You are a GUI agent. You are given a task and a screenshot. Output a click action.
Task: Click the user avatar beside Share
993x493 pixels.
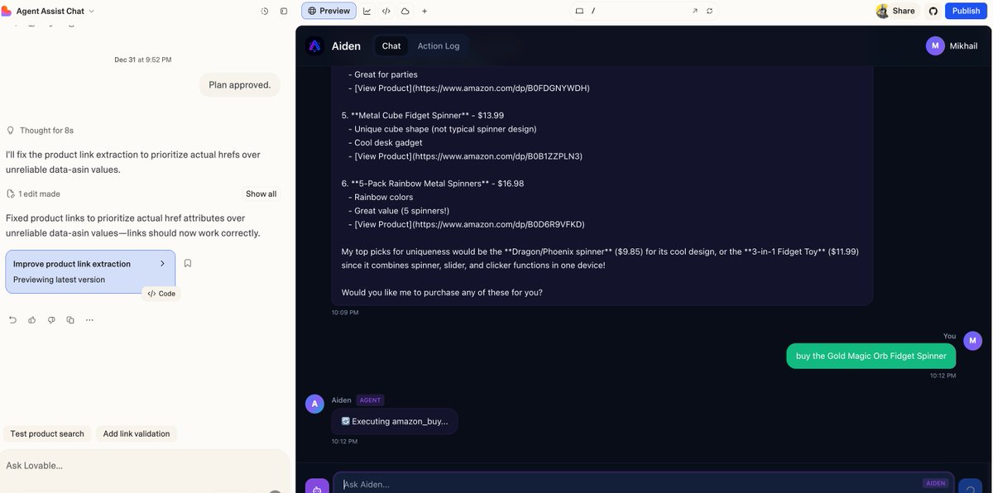click(x=882, y=11)
